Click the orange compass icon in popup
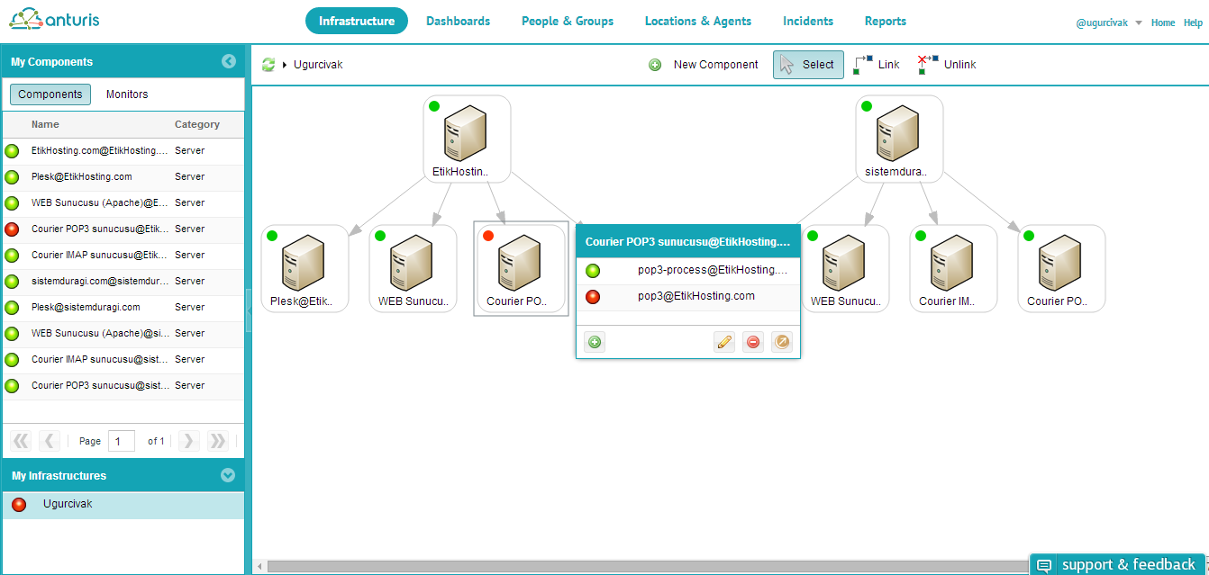Viewport: 1209px width, 575px height. (782, 342)
